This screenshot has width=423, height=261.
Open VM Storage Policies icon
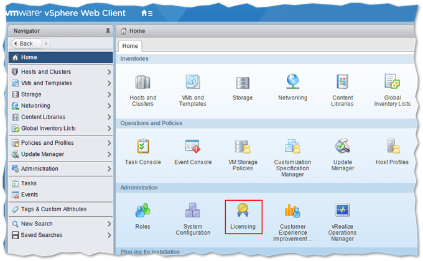pos(243,147)
